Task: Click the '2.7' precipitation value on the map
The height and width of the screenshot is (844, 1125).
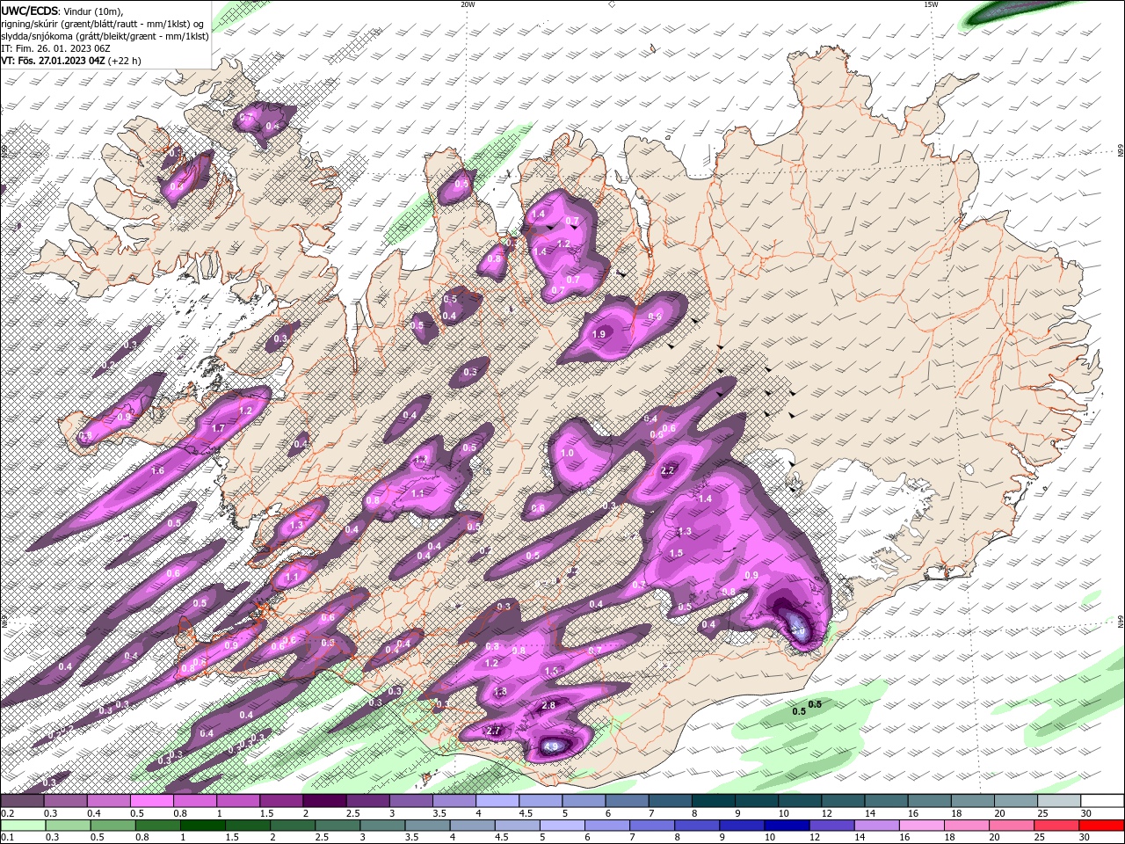Action: click(493, 731)
